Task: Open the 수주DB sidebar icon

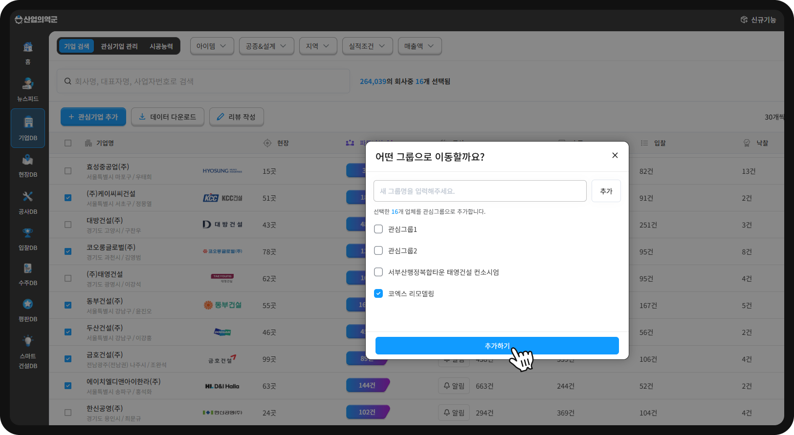Action: 28,268
